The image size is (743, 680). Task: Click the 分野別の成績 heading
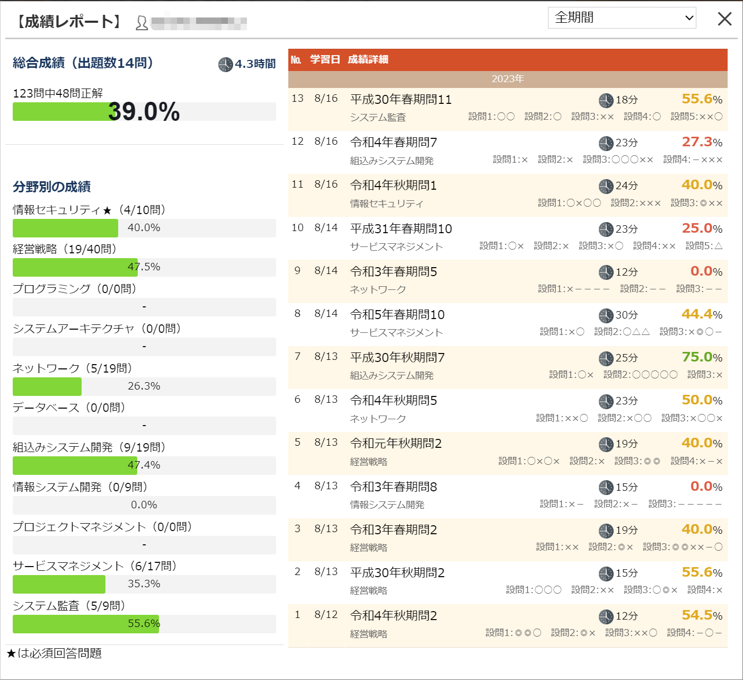pyautogui.click(x=51, y=187)
